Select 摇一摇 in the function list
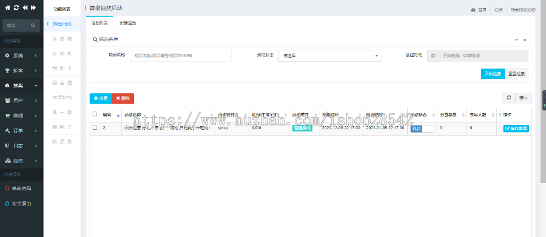 (62, 112)
